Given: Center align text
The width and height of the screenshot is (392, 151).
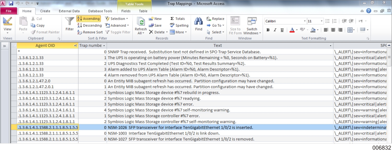Looking at the screenshot, I should 333,30.
